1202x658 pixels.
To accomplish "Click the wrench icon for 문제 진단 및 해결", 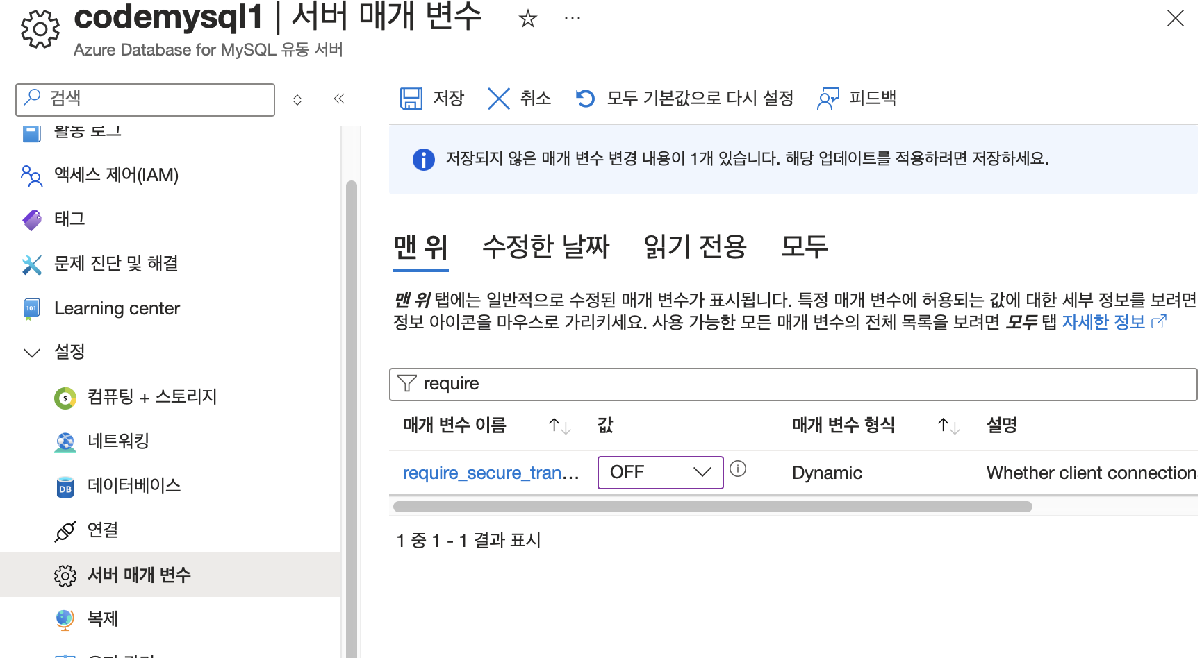I will [32, 264].
